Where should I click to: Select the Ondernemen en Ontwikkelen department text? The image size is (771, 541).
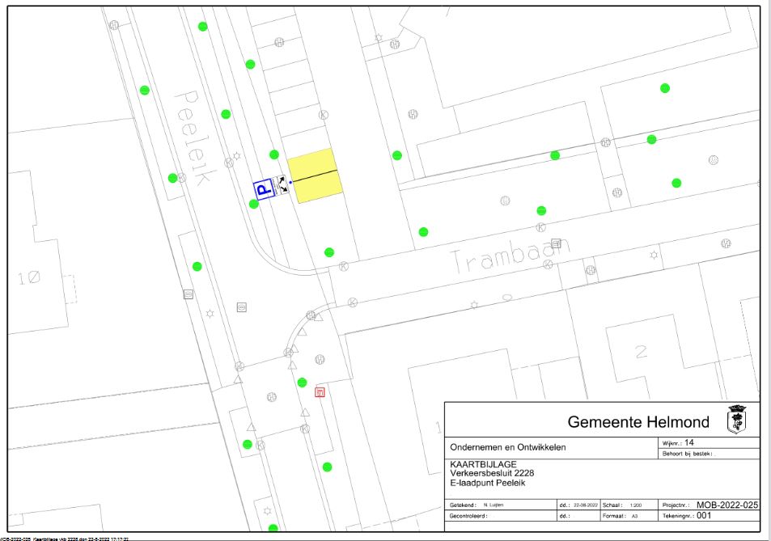[507, 447]
